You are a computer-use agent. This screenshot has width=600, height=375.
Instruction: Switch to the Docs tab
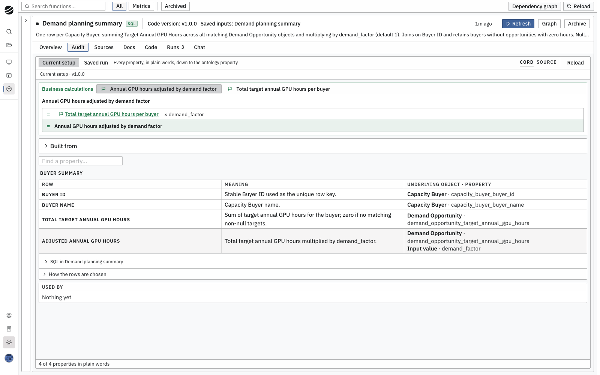129,47
